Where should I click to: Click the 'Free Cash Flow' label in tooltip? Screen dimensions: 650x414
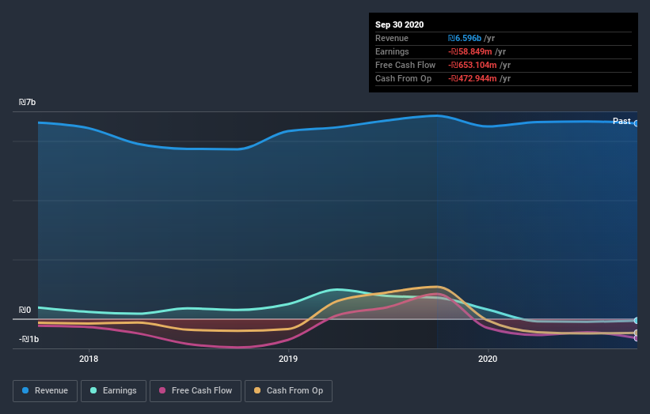(405, 65)
